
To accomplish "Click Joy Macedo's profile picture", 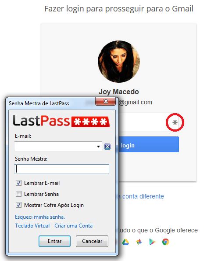I will coord(119,62).
